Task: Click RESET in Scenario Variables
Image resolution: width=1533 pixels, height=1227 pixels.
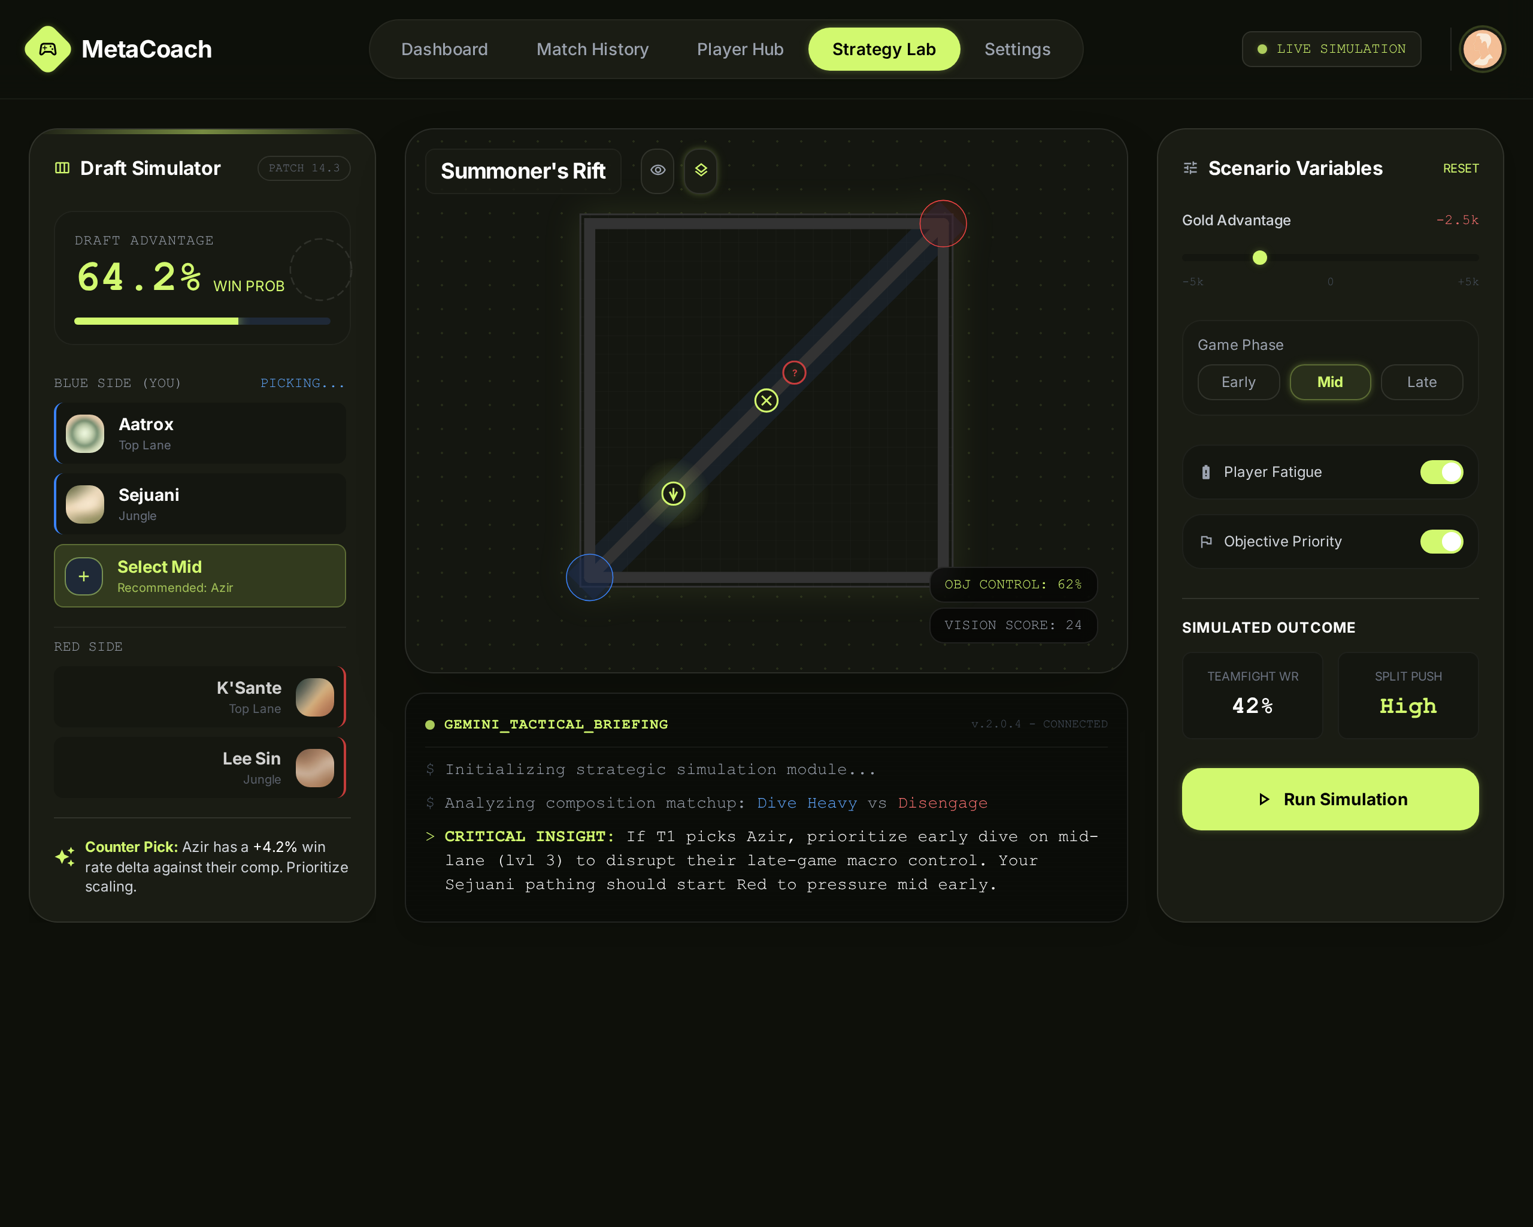Action: (x=1461, y=168)
